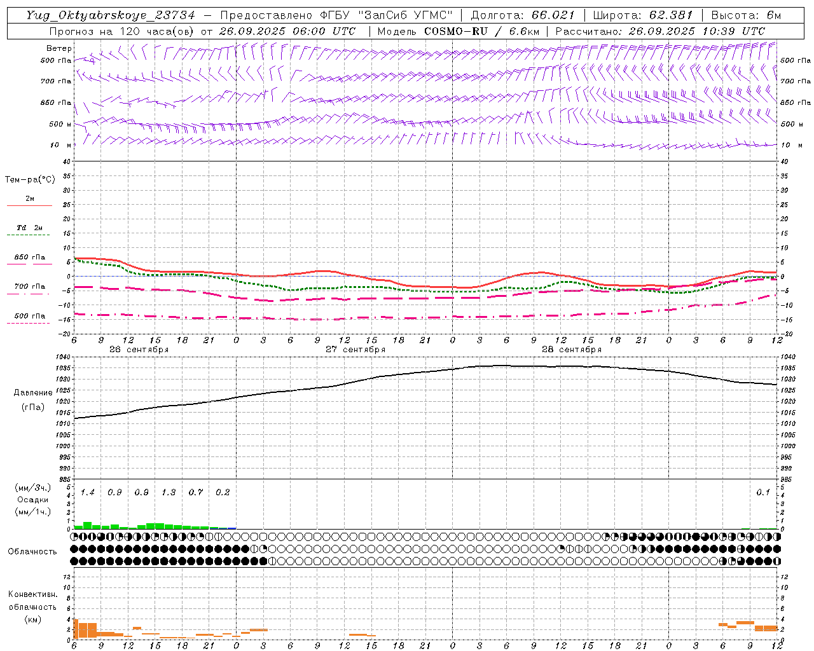This screenshot has height=651, width=814.
Task: Select the 10 м wind level label on left
Action: pyautogui.click(x=62, y=145)
